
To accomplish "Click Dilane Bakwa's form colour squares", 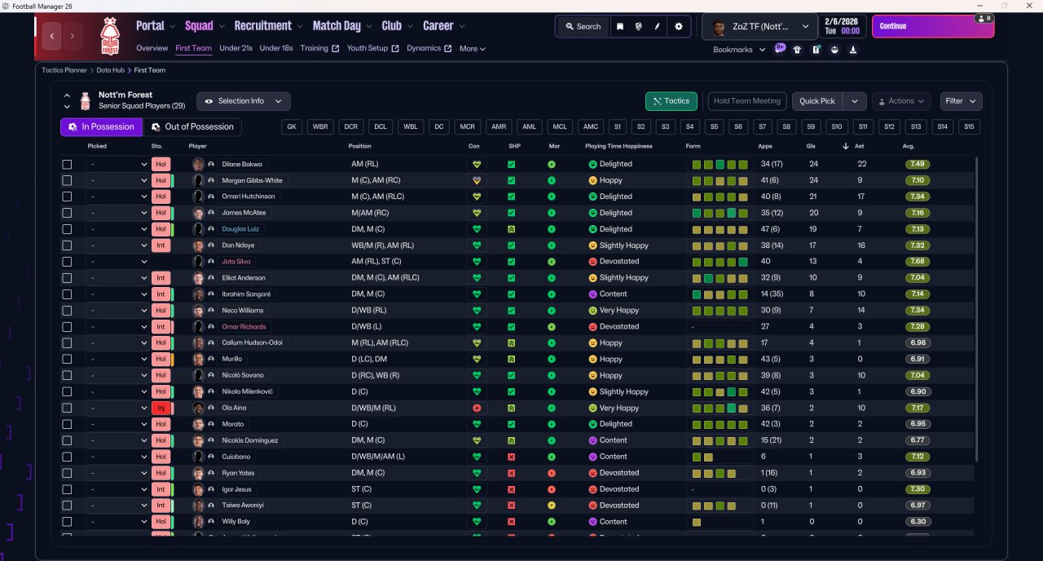I will 720,164.
